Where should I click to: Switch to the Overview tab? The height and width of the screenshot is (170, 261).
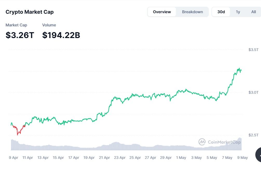point(162,12)
